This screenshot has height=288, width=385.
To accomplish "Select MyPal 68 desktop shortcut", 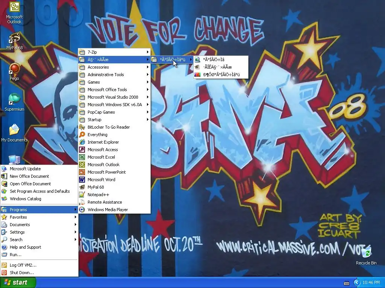I will (14, 41).
